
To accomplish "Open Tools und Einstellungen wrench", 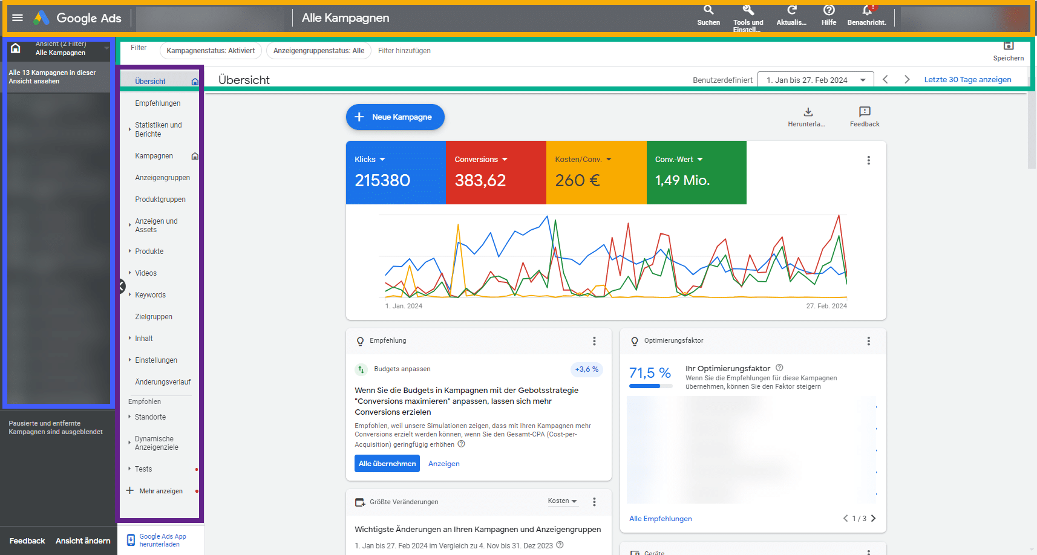I will (x=748, y=10).
